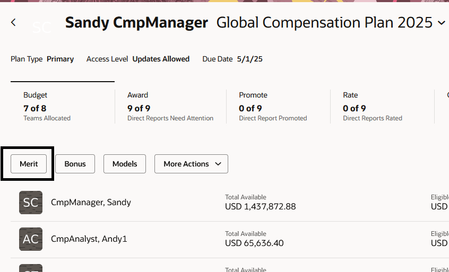Screen dimensions: 449x272
Task: Open the Award tab
Action: (170, 106)
